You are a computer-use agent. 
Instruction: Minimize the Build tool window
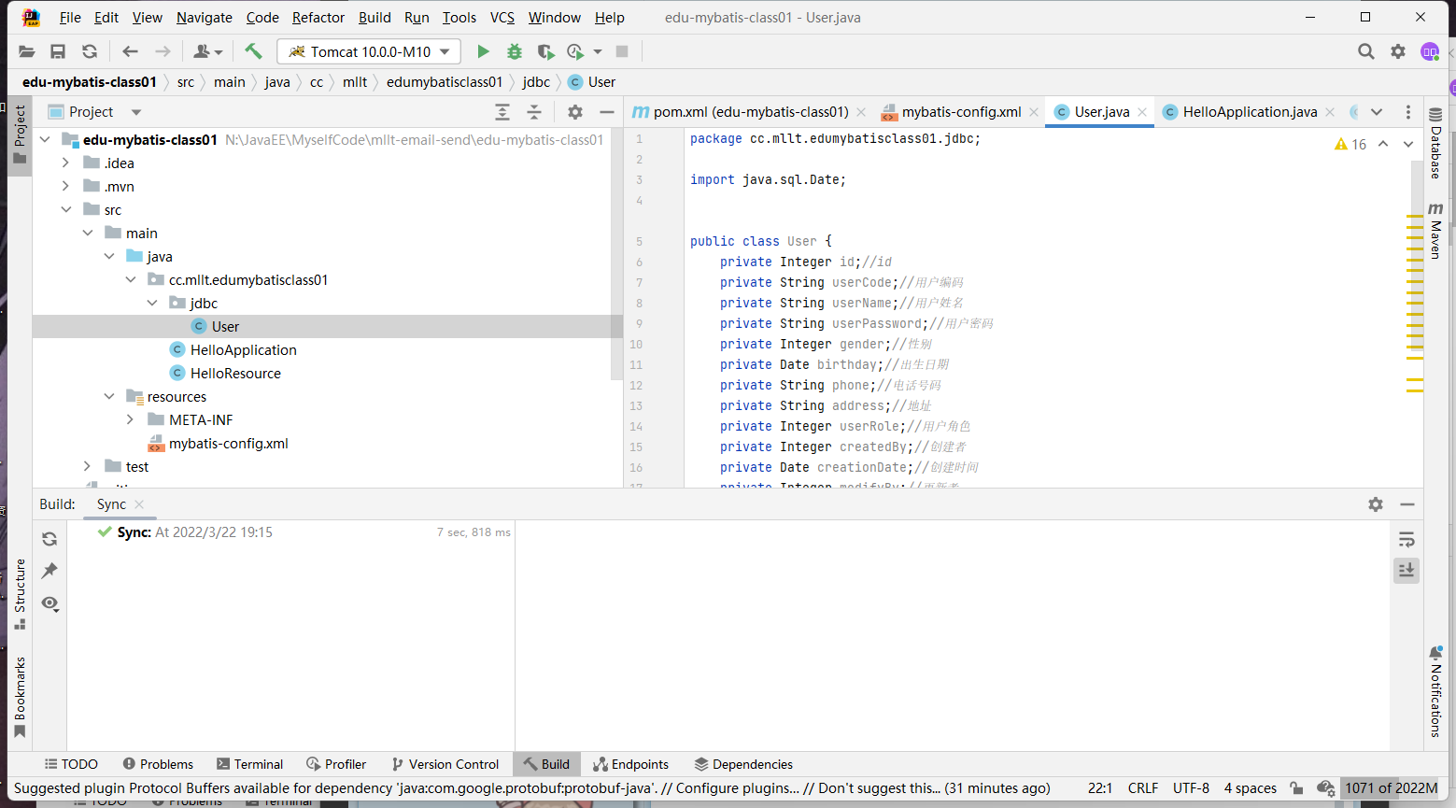coord(1407,504)
